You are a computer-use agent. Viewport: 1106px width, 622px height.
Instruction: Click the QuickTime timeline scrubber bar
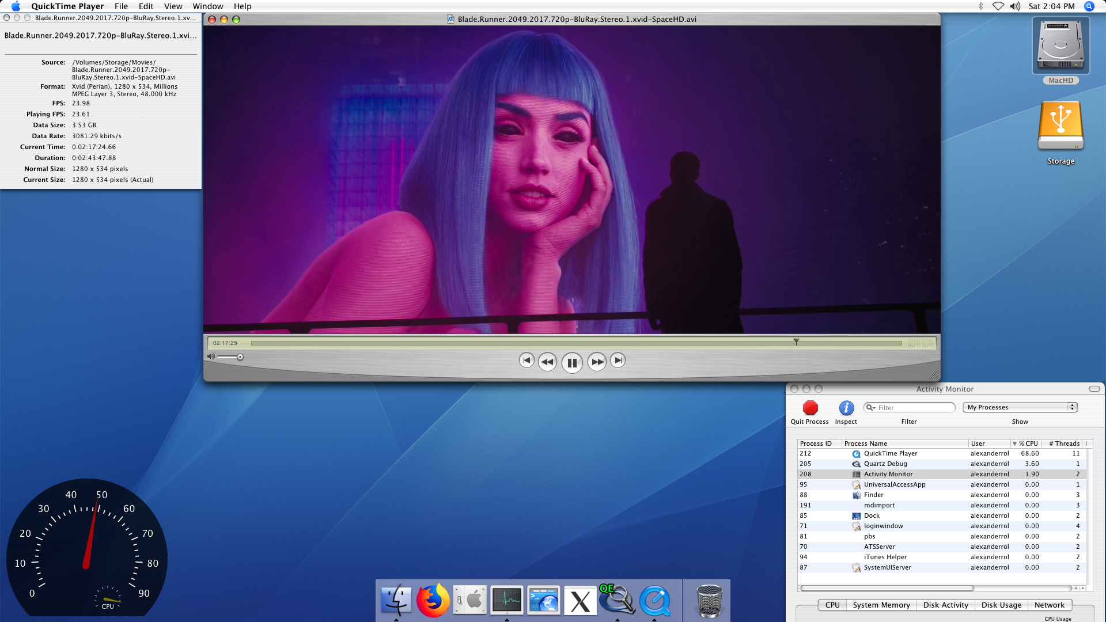click(576, 343)
